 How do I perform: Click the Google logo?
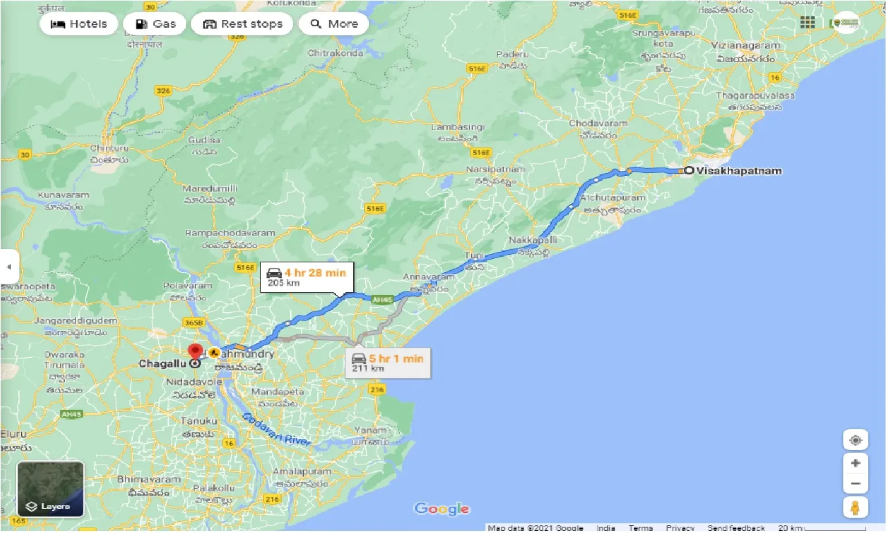click(x=442, y=509)
